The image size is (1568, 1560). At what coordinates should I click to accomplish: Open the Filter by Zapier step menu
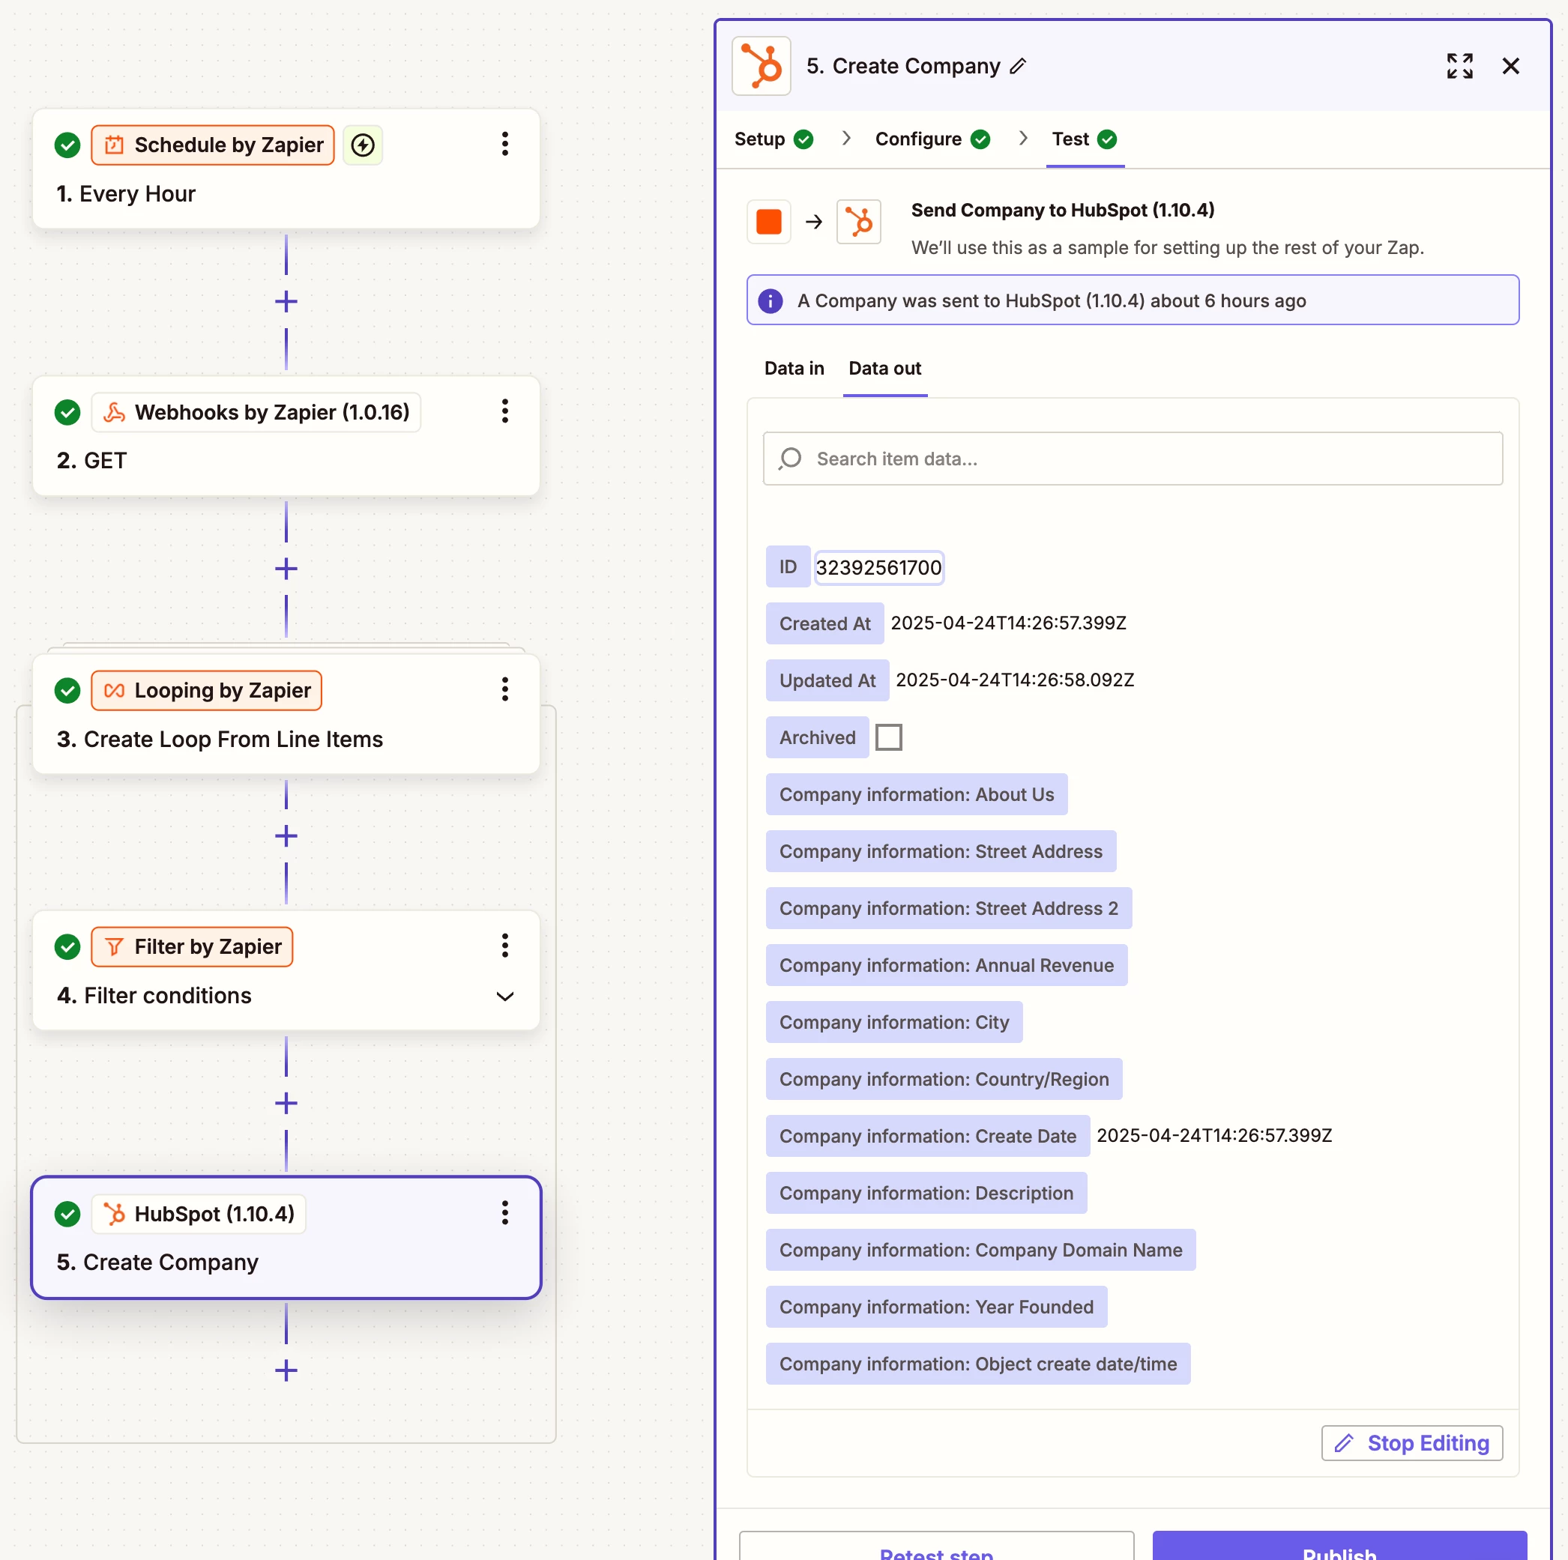[x=505, y=945]
